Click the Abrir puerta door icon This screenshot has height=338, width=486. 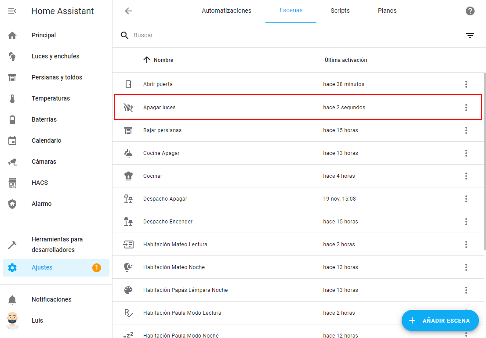click(128, 84)
